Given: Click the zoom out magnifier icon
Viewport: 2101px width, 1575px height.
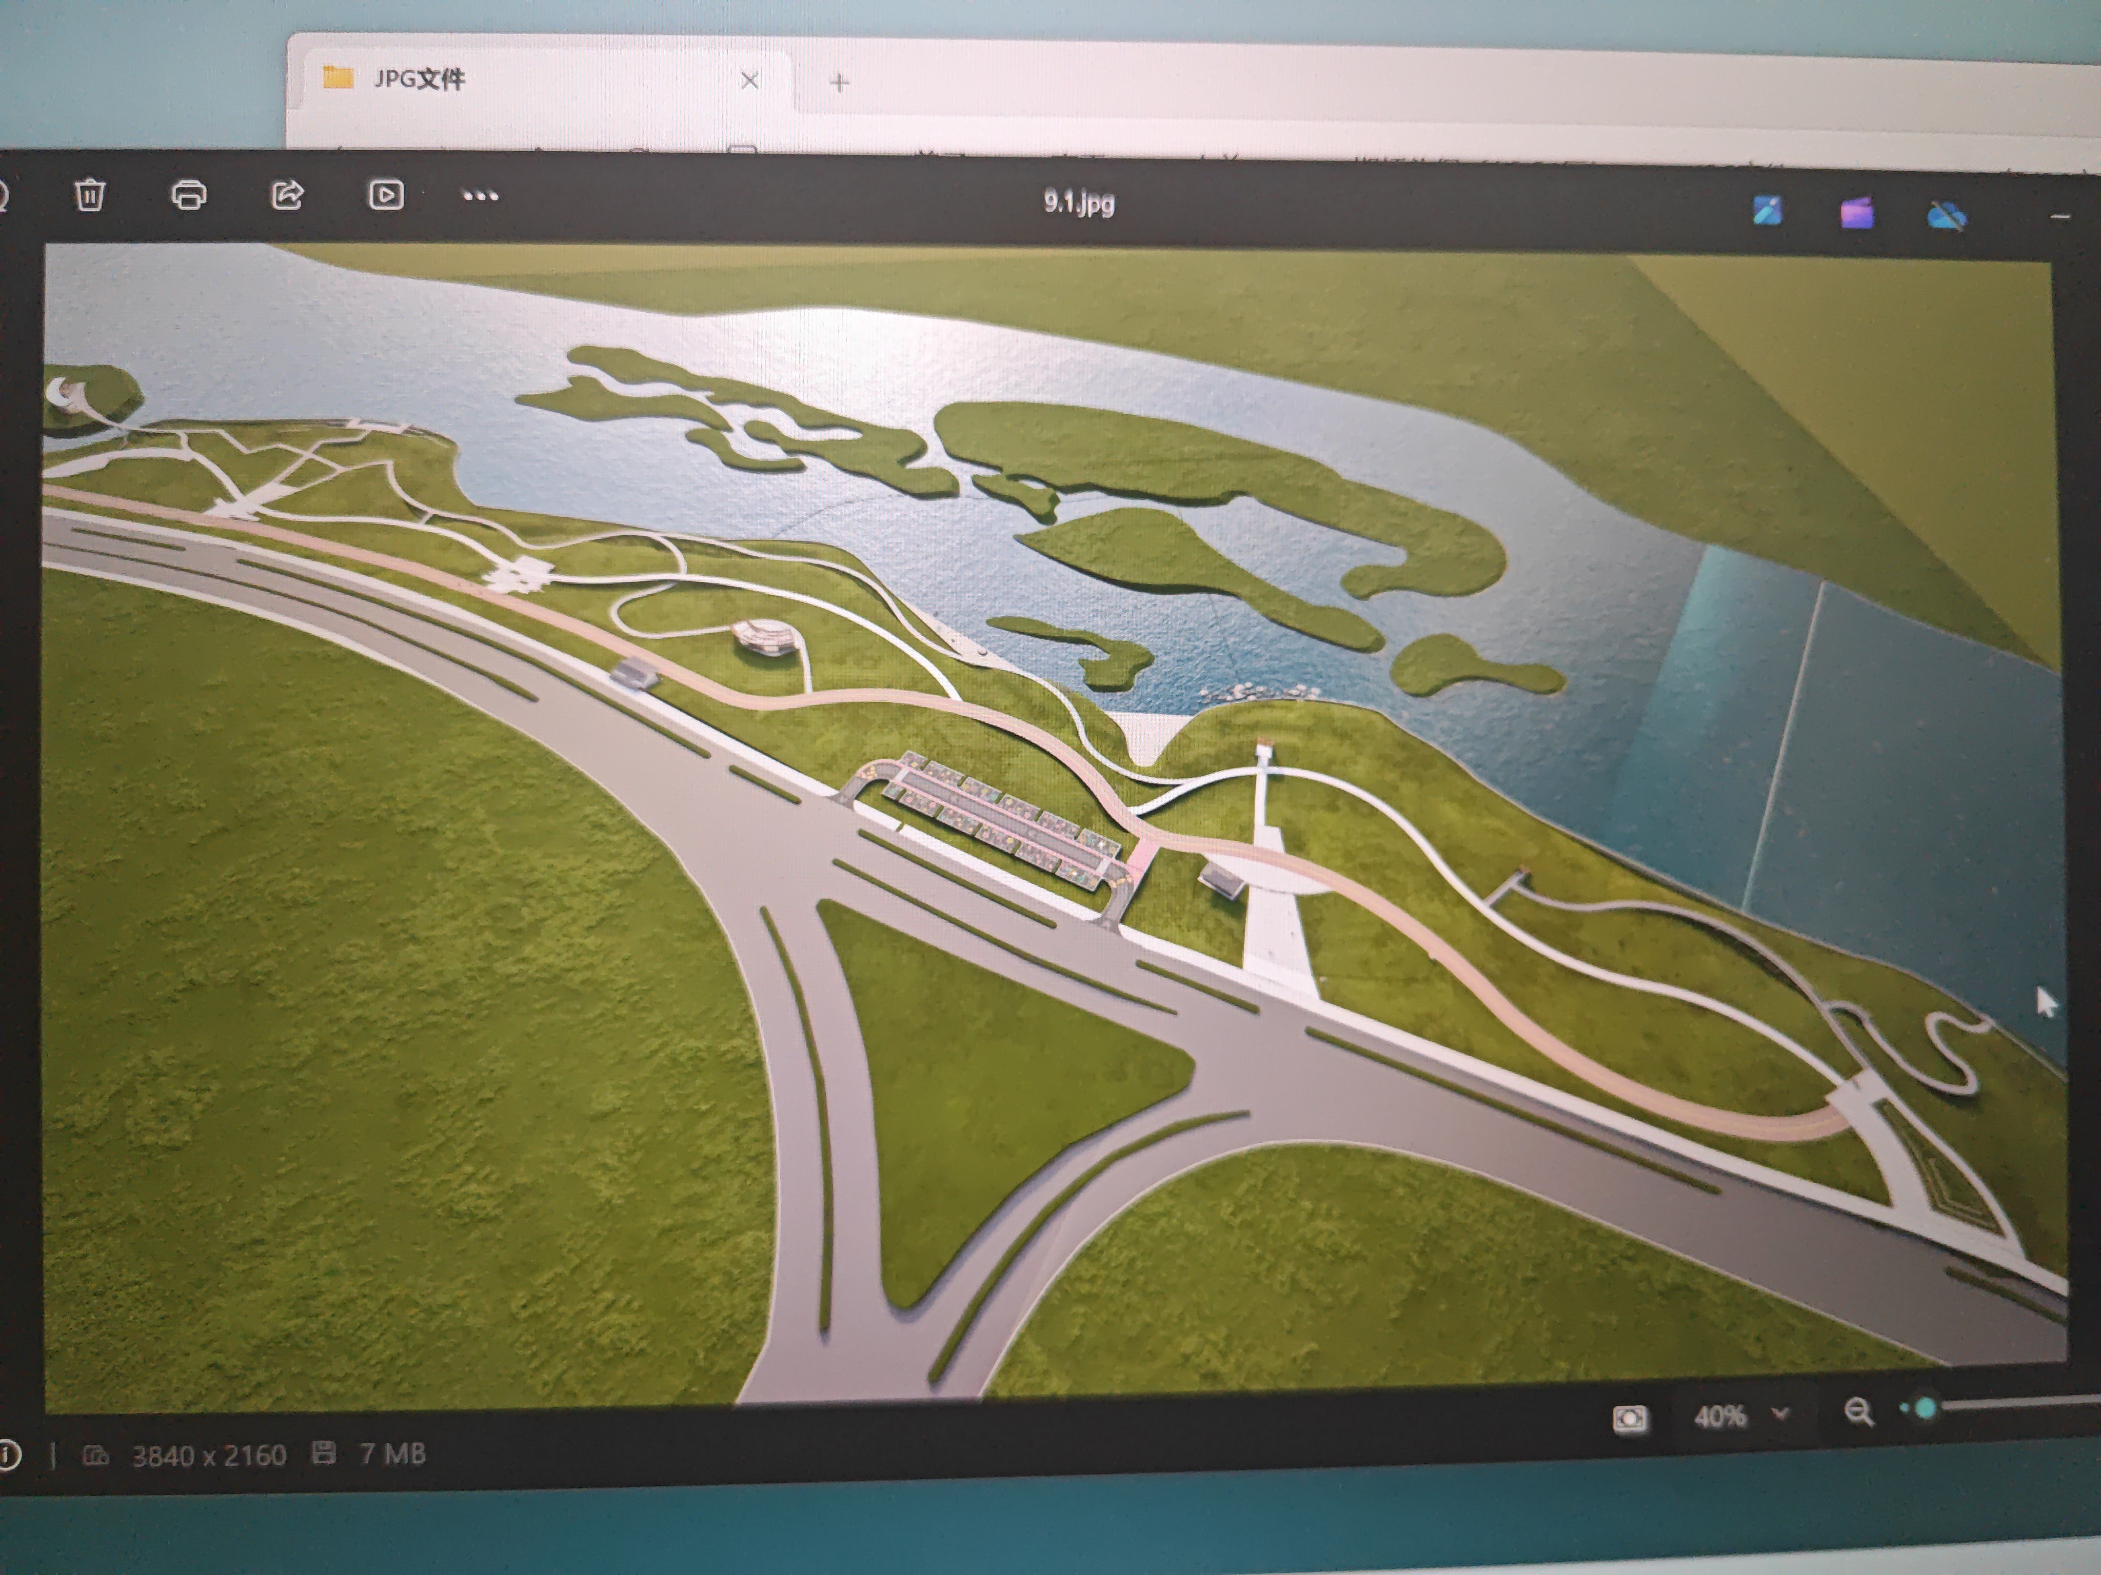Looking at the screenshot, I should point(1859,1412).
